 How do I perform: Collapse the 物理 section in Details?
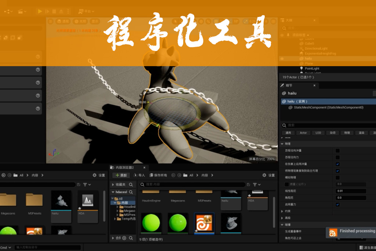pyautogui.click(x=282, y=144)
